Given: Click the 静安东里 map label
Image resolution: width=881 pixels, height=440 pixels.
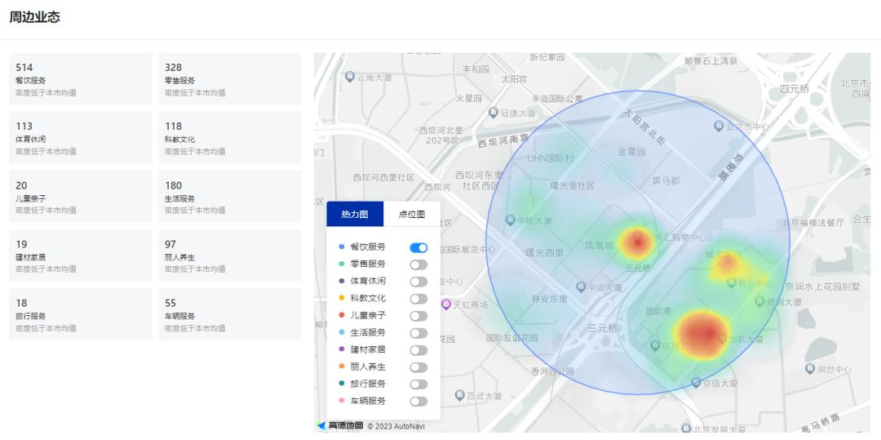Looking at the screenshot, I should click(550, 299).
